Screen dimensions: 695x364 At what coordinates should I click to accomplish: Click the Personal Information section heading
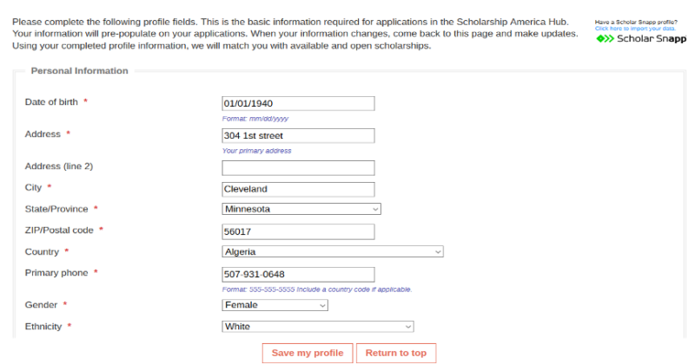click(x=79, y=71)
